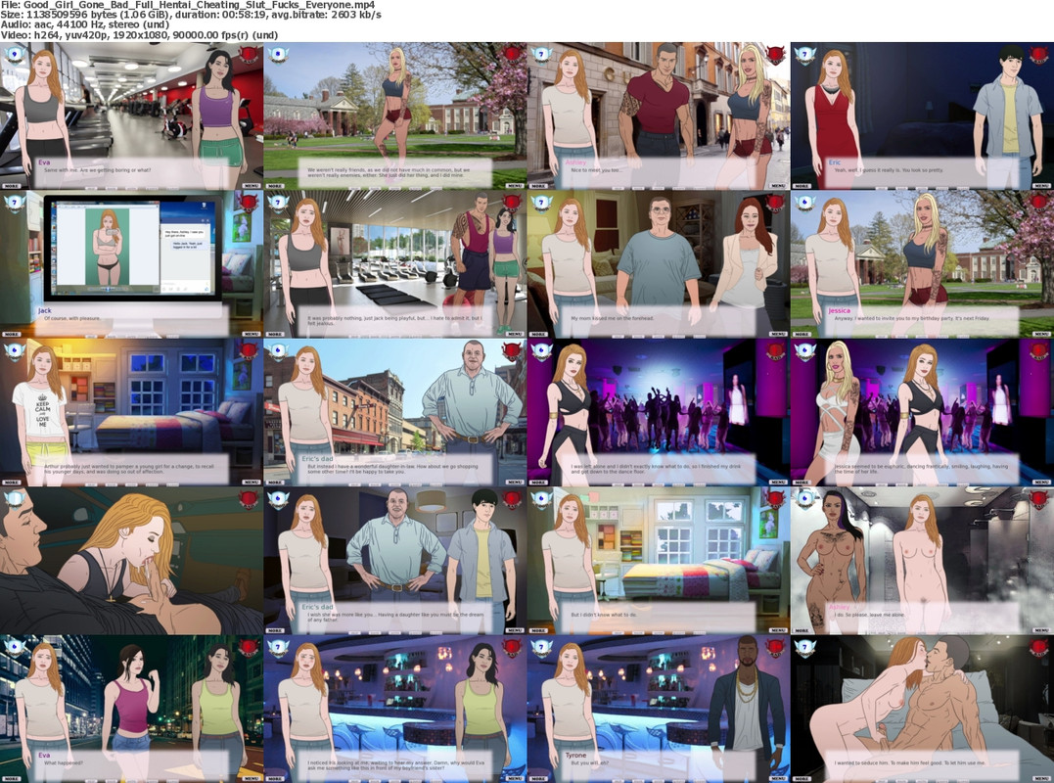The height and width of the screenshot is (783, 1054).
Task: Click MORE in the 'My mom kissed me' frame
Action: 538,334
